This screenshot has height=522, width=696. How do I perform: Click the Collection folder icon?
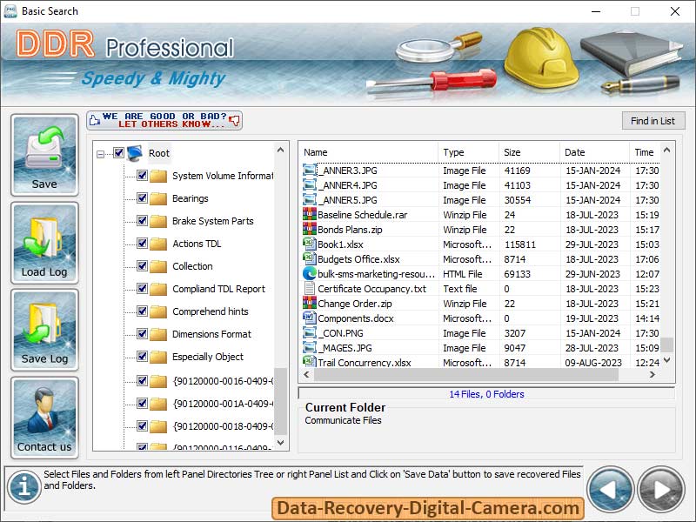pos(158,266)
